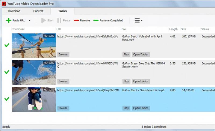Click Succeeded status in Electric Skateboard row
Screen dimensions: 215x131
pyautogui.click(x=208, y=90)
